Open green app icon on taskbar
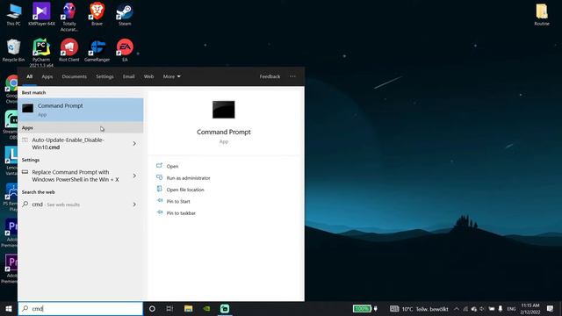This screenshot has width=562, height=316. [225, 308]
